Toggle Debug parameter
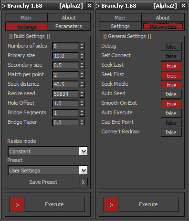 171,47
